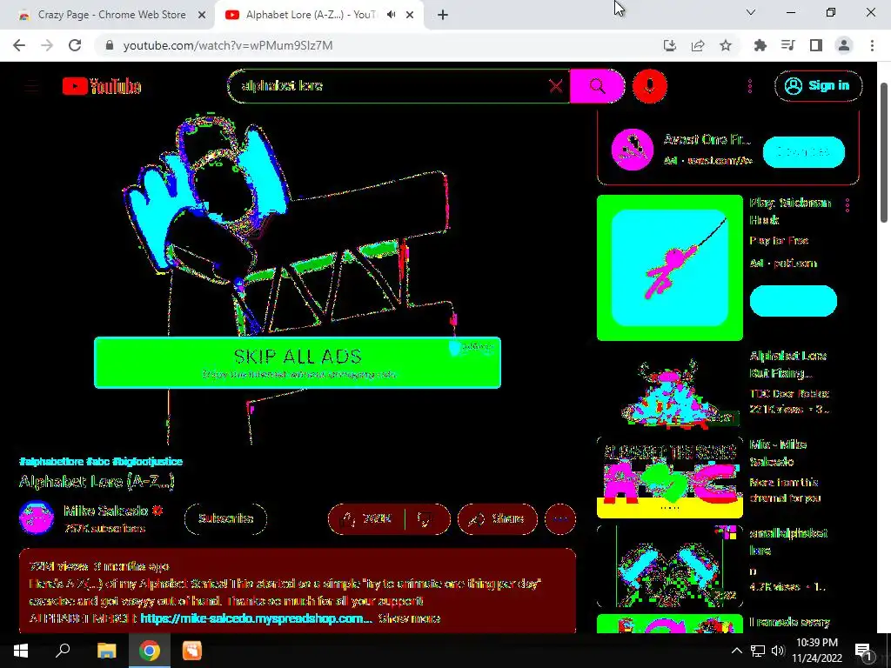Open the smallalphabet lore title

[x=788, y=541]
